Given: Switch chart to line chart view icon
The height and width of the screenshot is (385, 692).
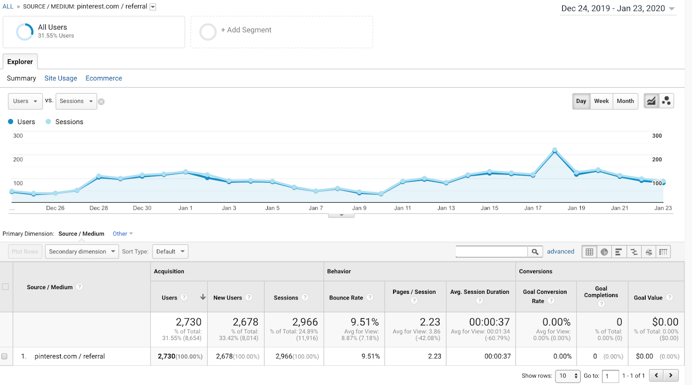Looking at the screenshot, I should (x=651, y=101).
